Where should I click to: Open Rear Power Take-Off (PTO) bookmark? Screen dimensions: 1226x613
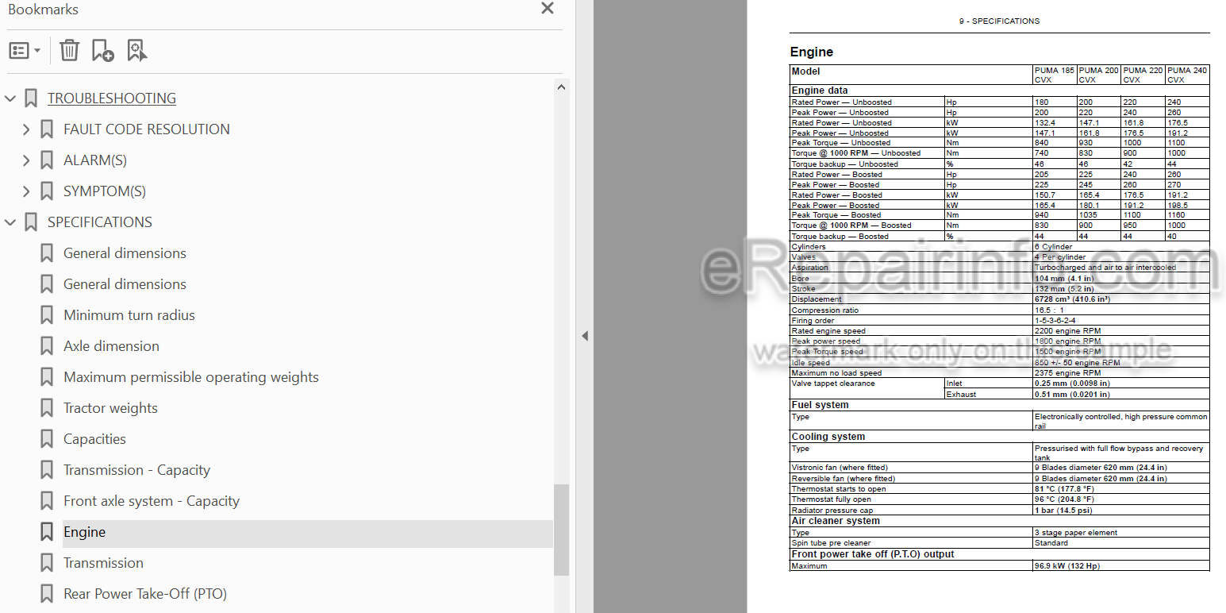coord(145,594)
